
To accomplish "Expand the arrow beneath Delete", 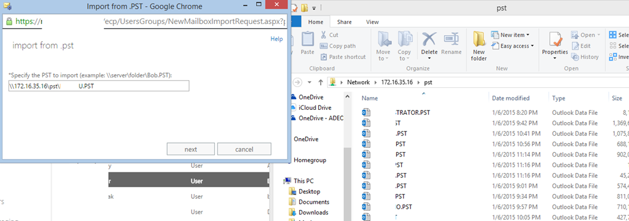I will click(429, 58).
